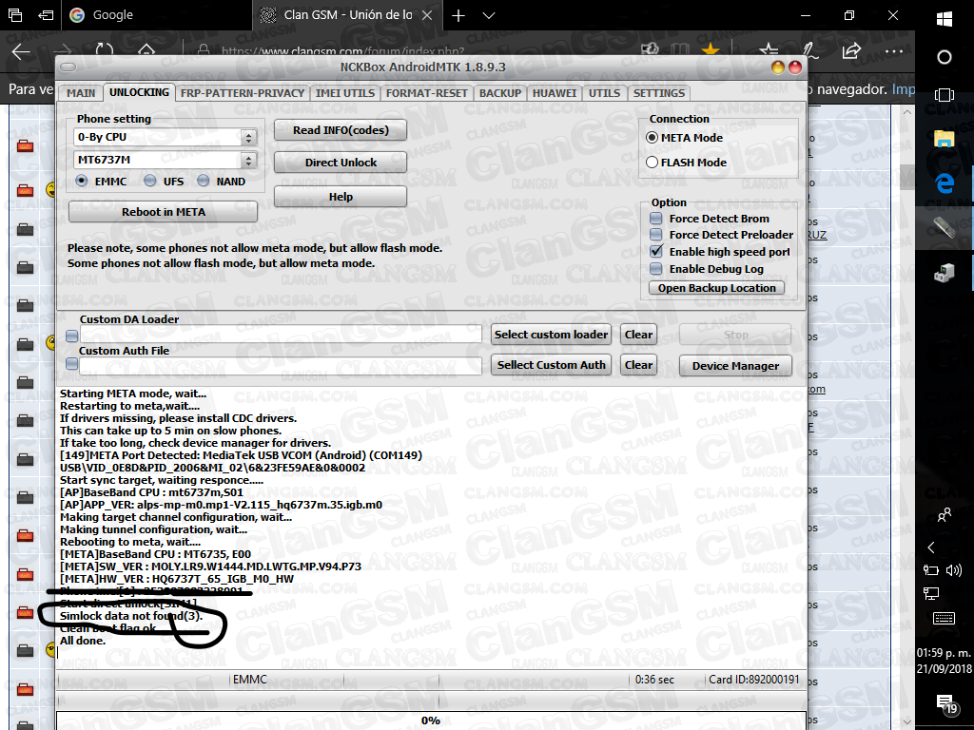Open Action Center with 19 notifications
Image resolution: width=974 pixels, height=730 pixels.
(x=946, y=704)
